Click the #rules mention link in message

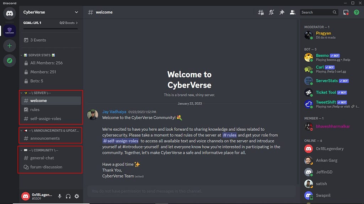tap(229, 135)
